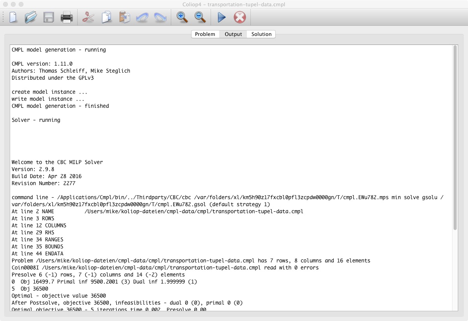Copy text using the duplicate pages icon
This screenshot has height=321, width=468.
tap(106, 18)
